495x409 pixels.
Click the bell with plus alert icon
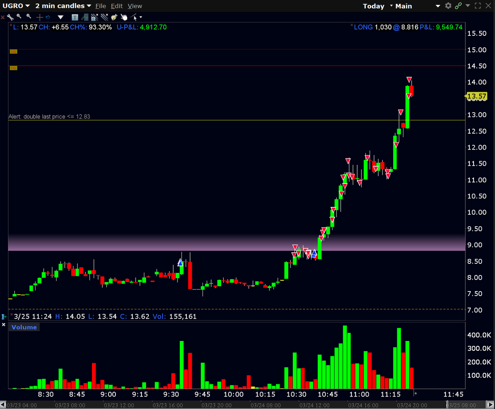pos(114,17)
